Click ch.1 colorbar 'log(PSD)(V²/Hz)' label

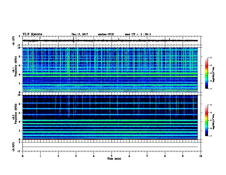click(213, 75)
